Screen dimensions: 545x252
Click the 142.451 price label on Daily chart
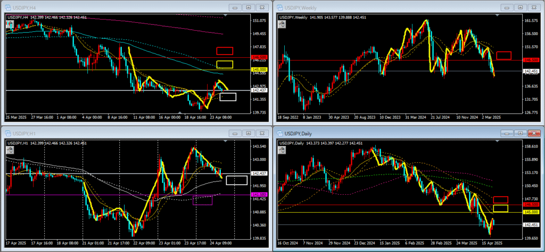click(x=531, y=224)
